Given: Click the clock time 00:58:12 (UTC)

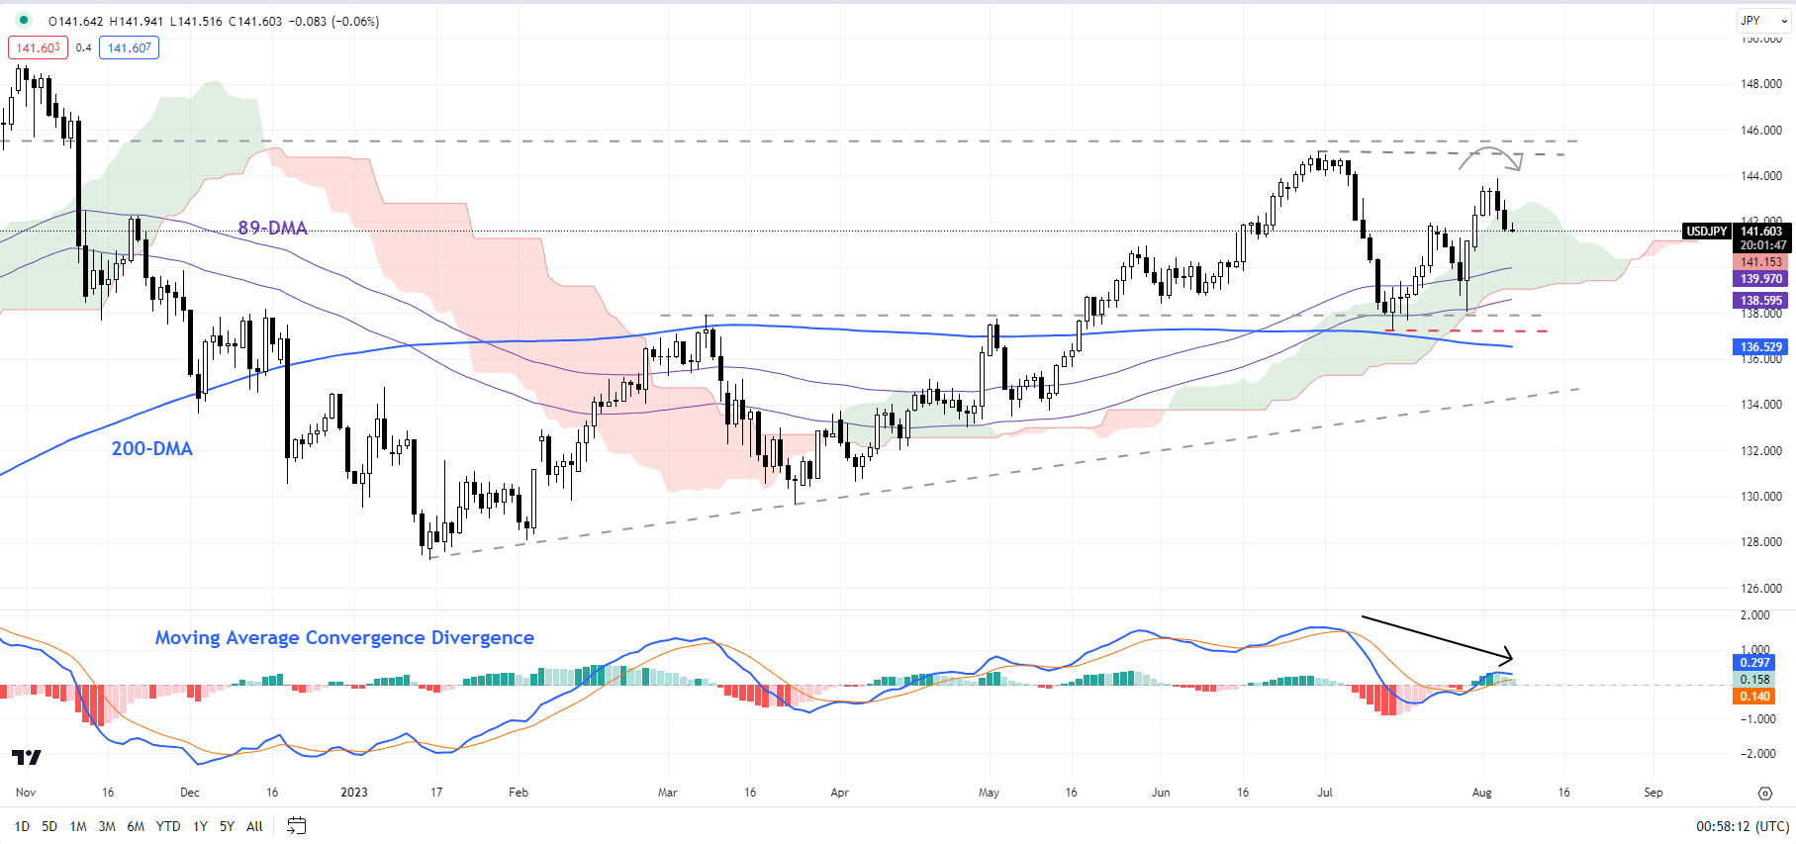Looking at the screenshot, I should 1743,826.
